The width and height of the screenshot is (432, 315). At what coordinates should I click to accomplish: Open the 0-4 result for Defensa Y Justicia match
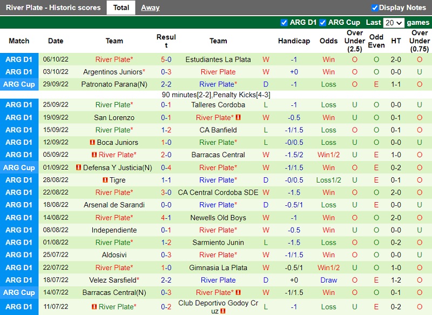click(166, 167)
